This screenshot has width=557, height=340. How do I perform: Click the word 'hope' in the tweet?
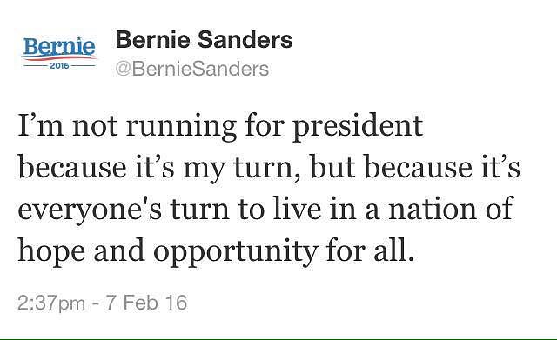(x=51, y=251)
